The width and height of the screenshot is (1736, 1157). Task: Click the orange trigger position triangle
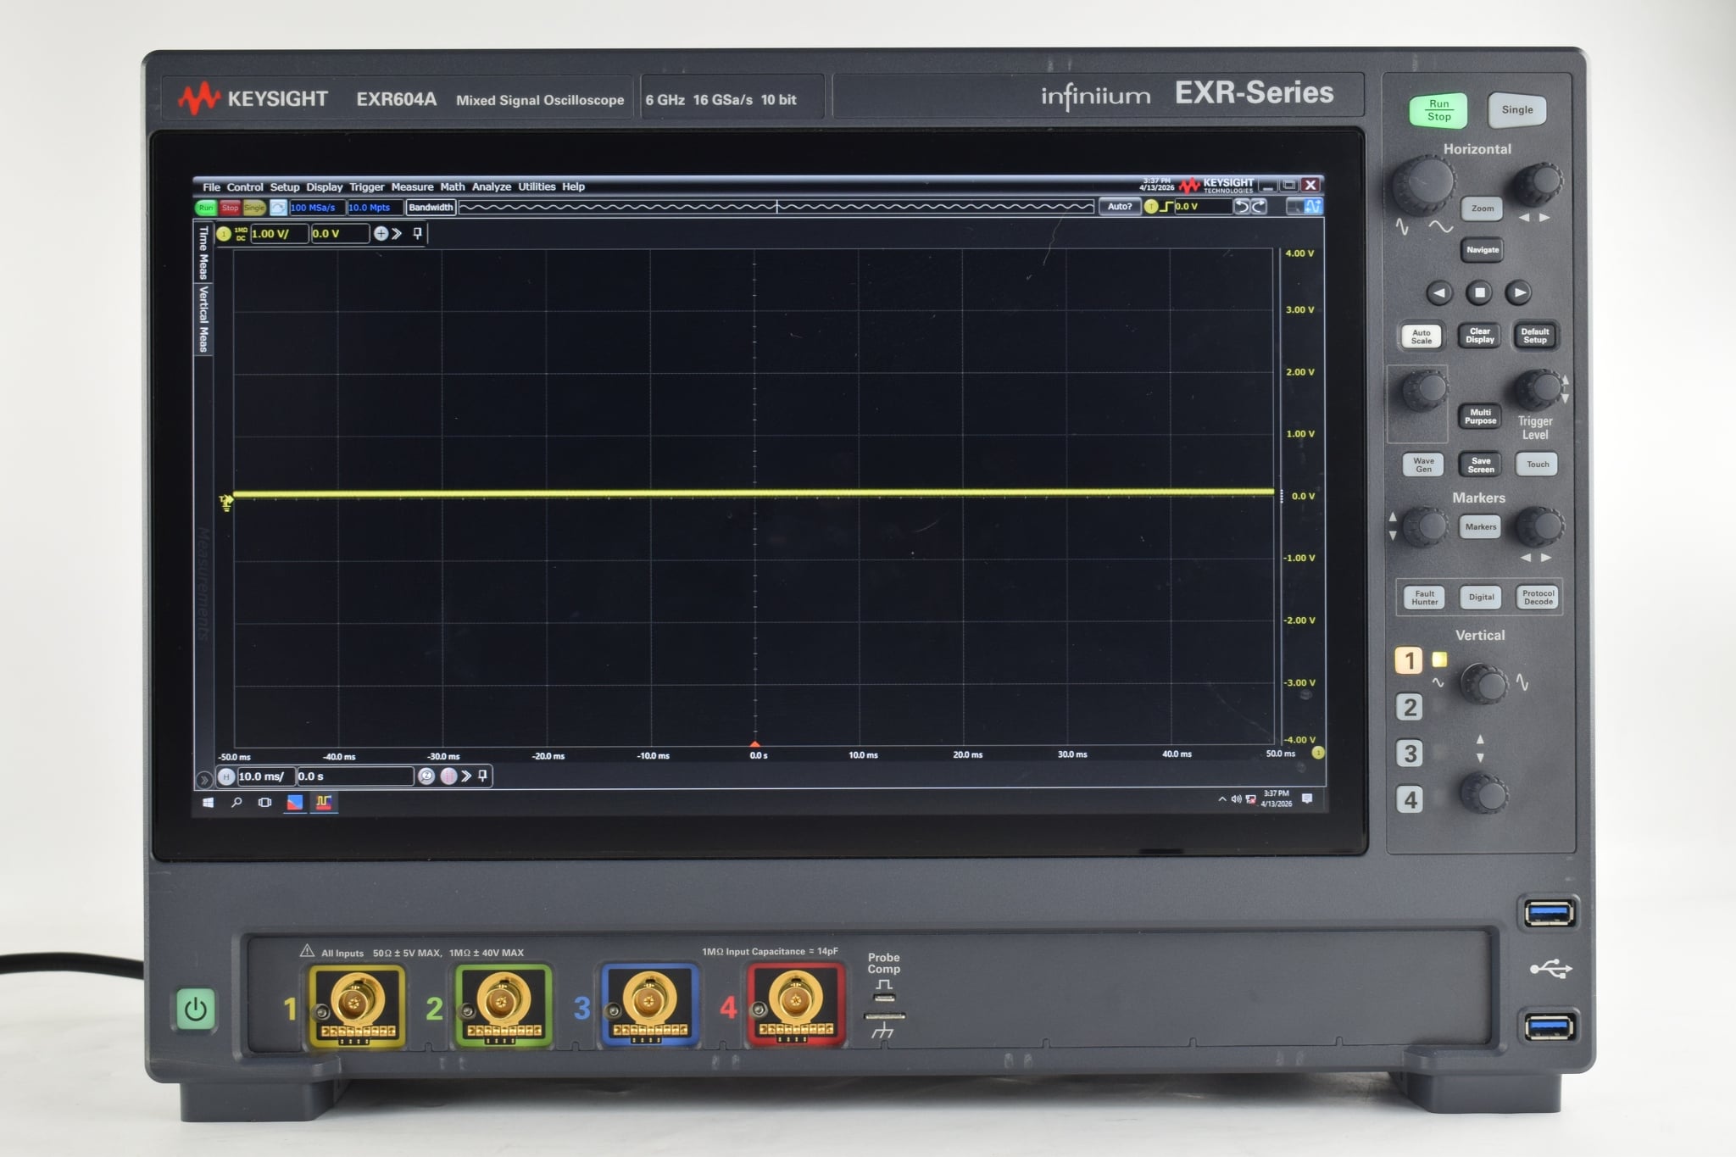[755, 743]
